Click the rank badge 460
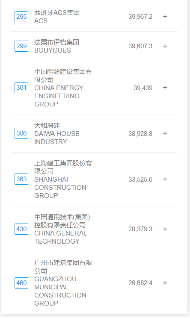The height and width of the screenshot is (318, 190). (21, 283)
